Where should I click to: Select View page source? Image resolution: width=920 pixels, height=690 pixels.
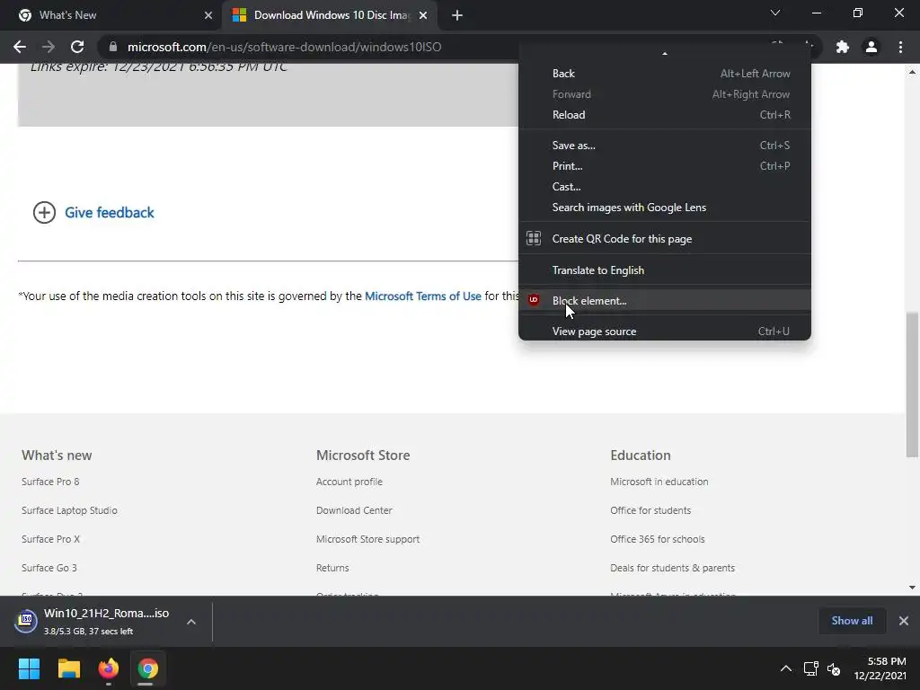pos(665,331)
